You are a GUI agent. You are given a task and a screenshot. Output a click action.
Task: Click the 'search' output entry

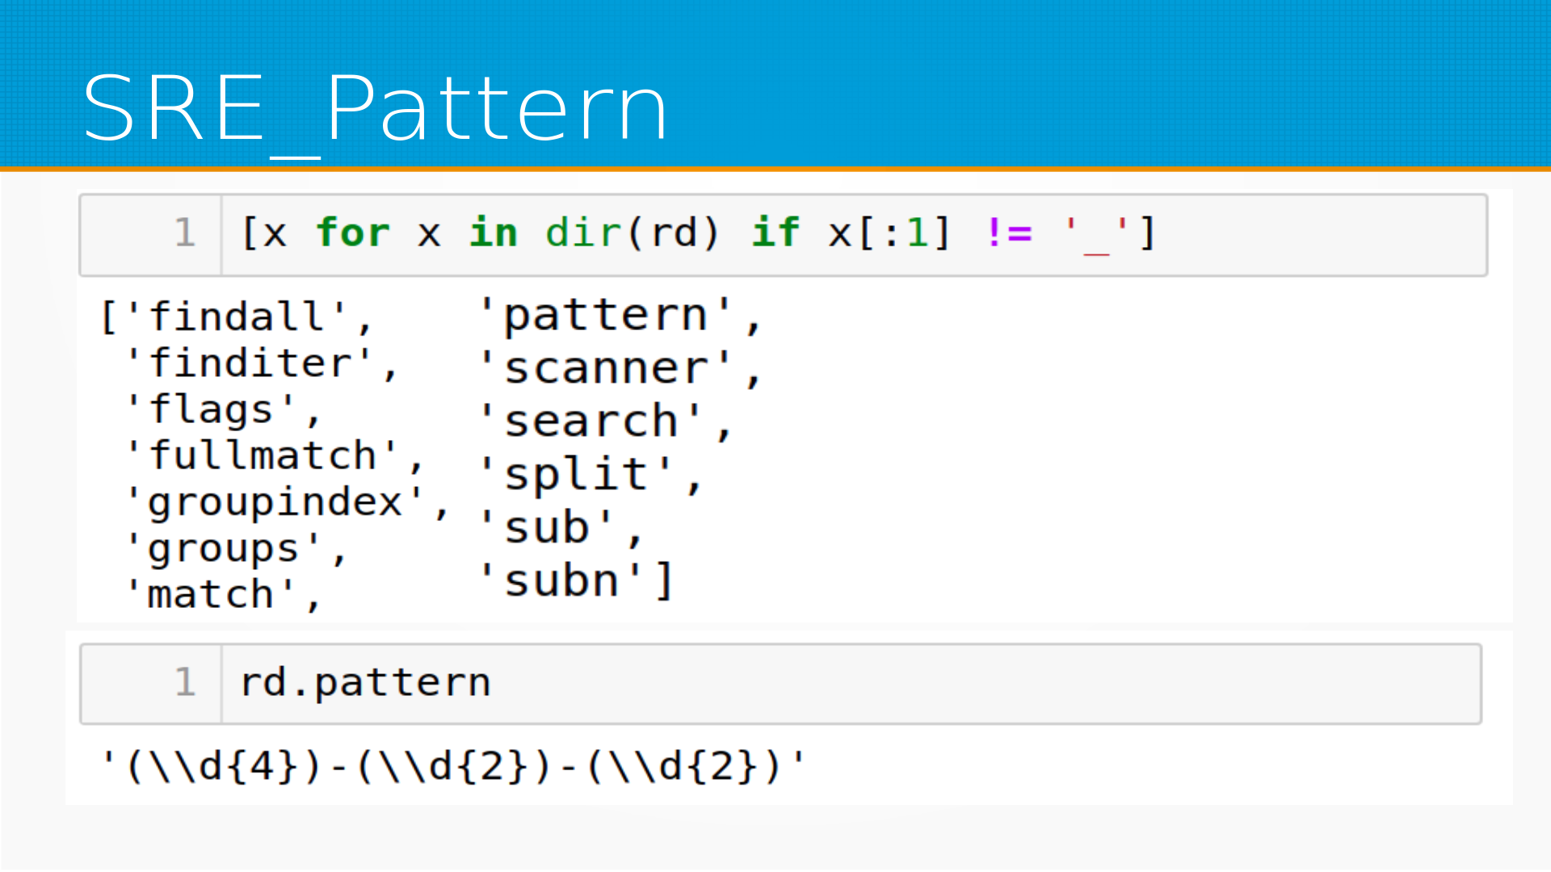tap(591, 421)
